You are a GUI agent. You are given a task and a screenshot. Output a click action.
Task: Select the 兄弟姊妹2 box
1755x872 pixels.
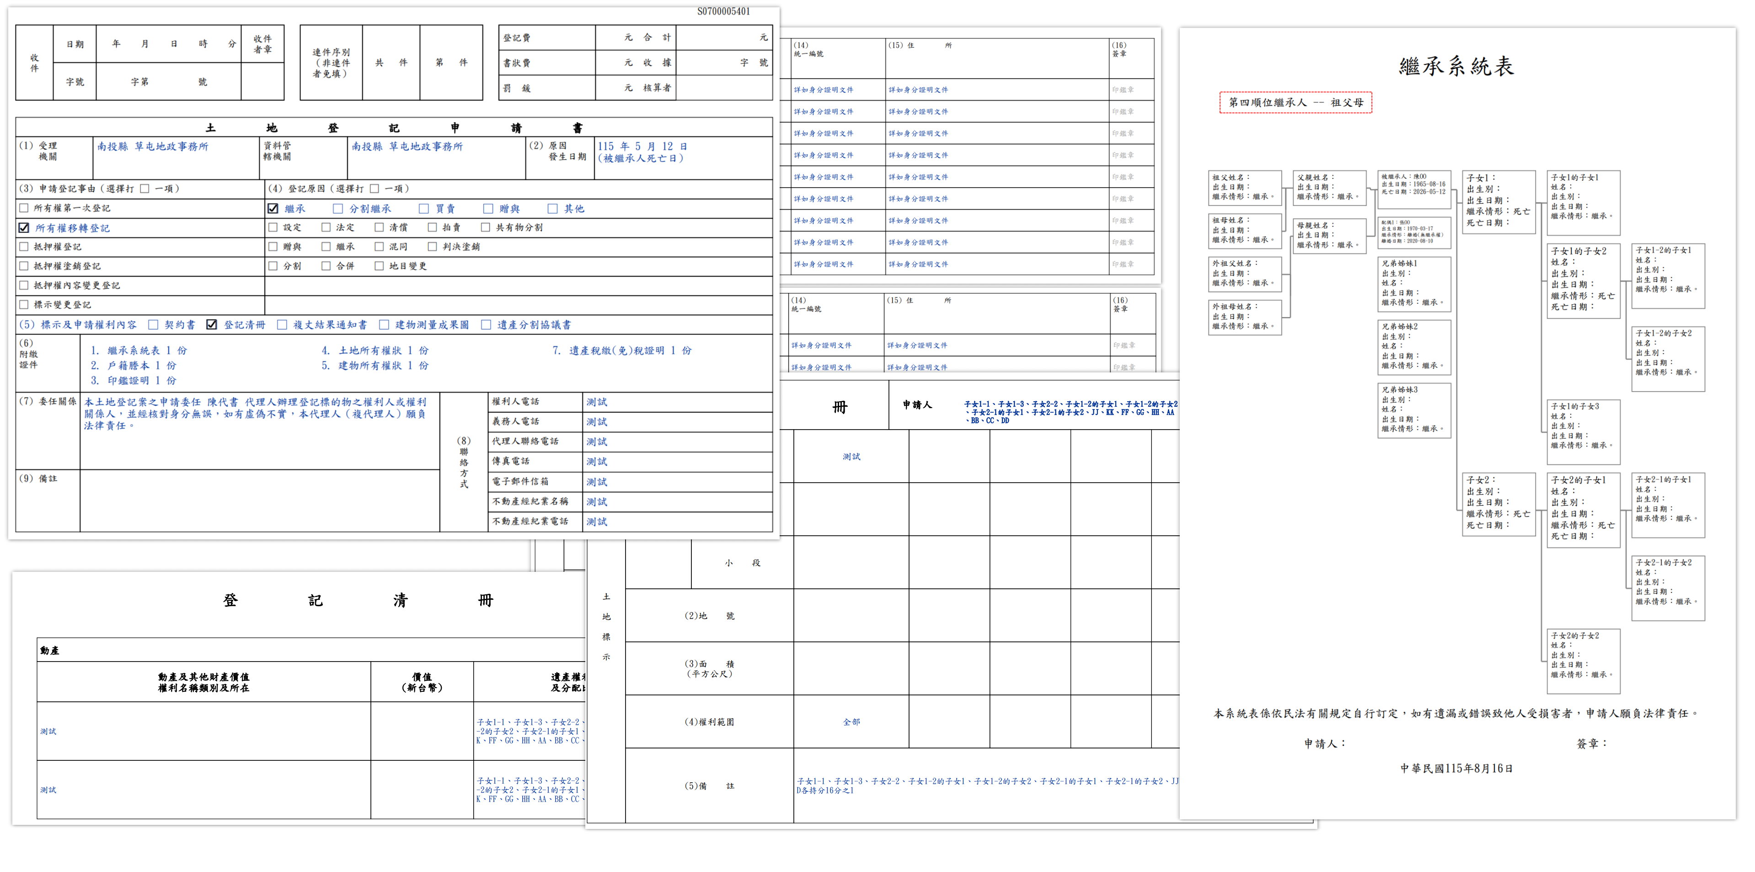click(1414, 347)
